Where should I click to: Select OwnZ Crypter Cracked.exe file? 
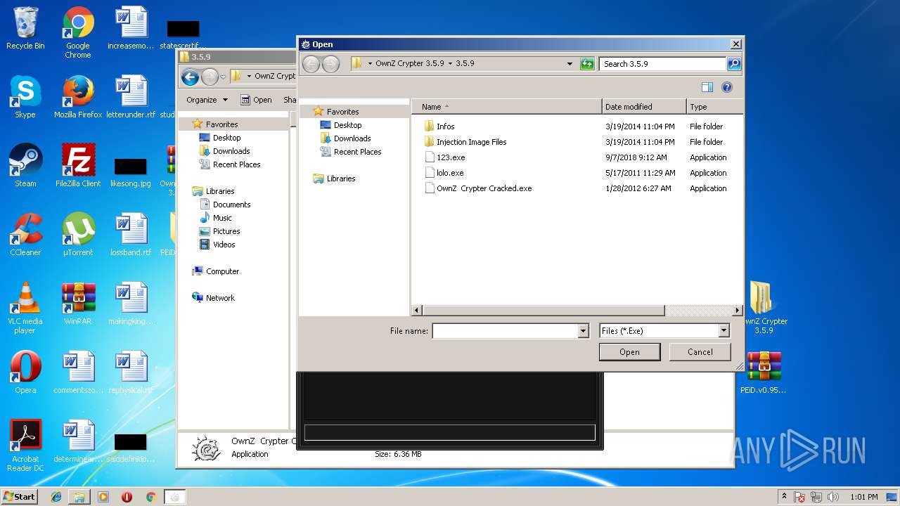coord(479,188)
